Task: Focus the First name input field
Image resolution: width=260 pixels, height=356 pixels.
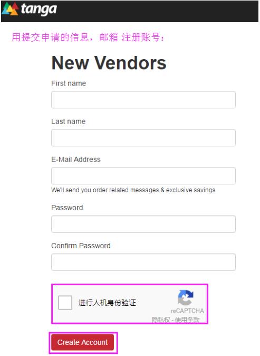Action: [143, 100]
